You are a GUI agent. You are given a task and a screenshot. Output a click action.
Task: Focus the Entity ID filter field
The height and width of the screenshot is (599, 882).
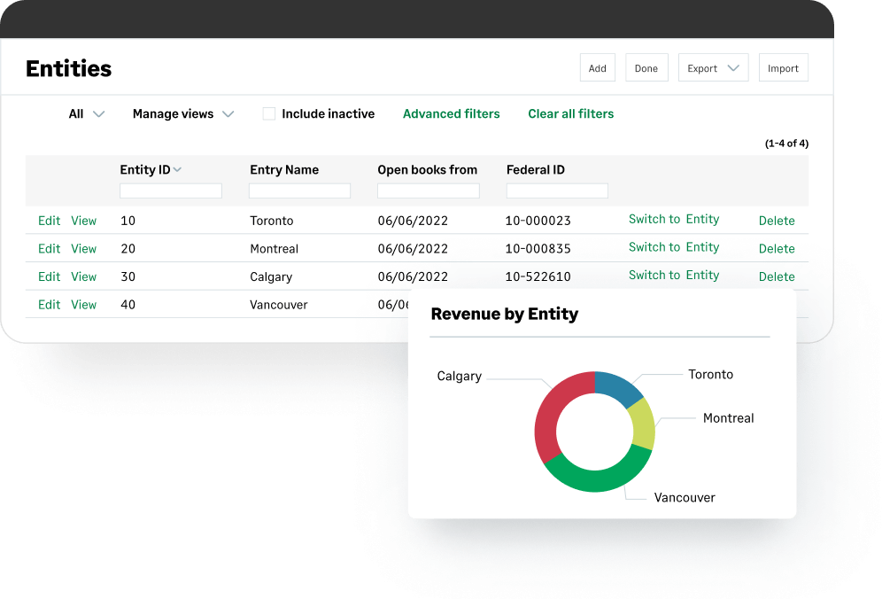click(170, 191)
